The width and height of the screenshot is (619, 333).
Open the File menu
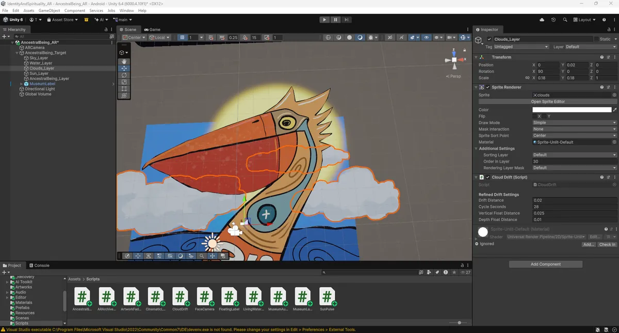pyautogui.click(x=6, y=10)
